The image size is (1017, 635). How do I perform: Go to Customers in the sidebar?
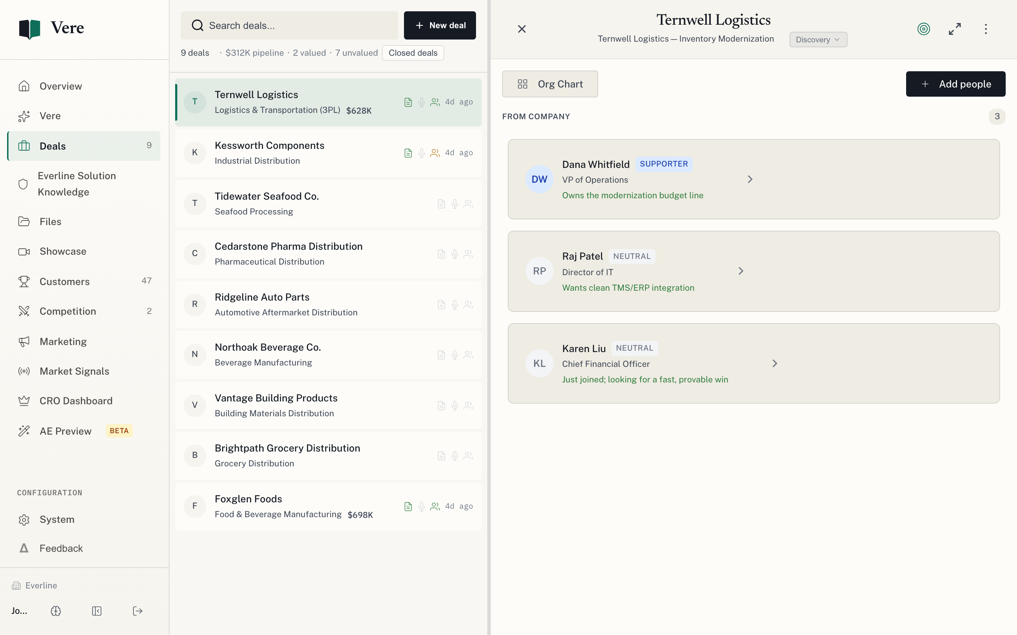(84, 282)
